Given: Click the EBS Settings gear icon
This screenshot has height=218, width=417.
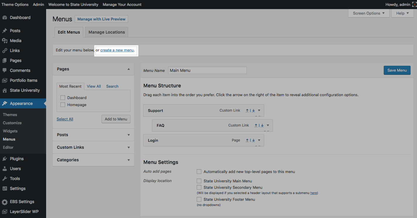Looking at the screenshot, I should coord(5,202).
